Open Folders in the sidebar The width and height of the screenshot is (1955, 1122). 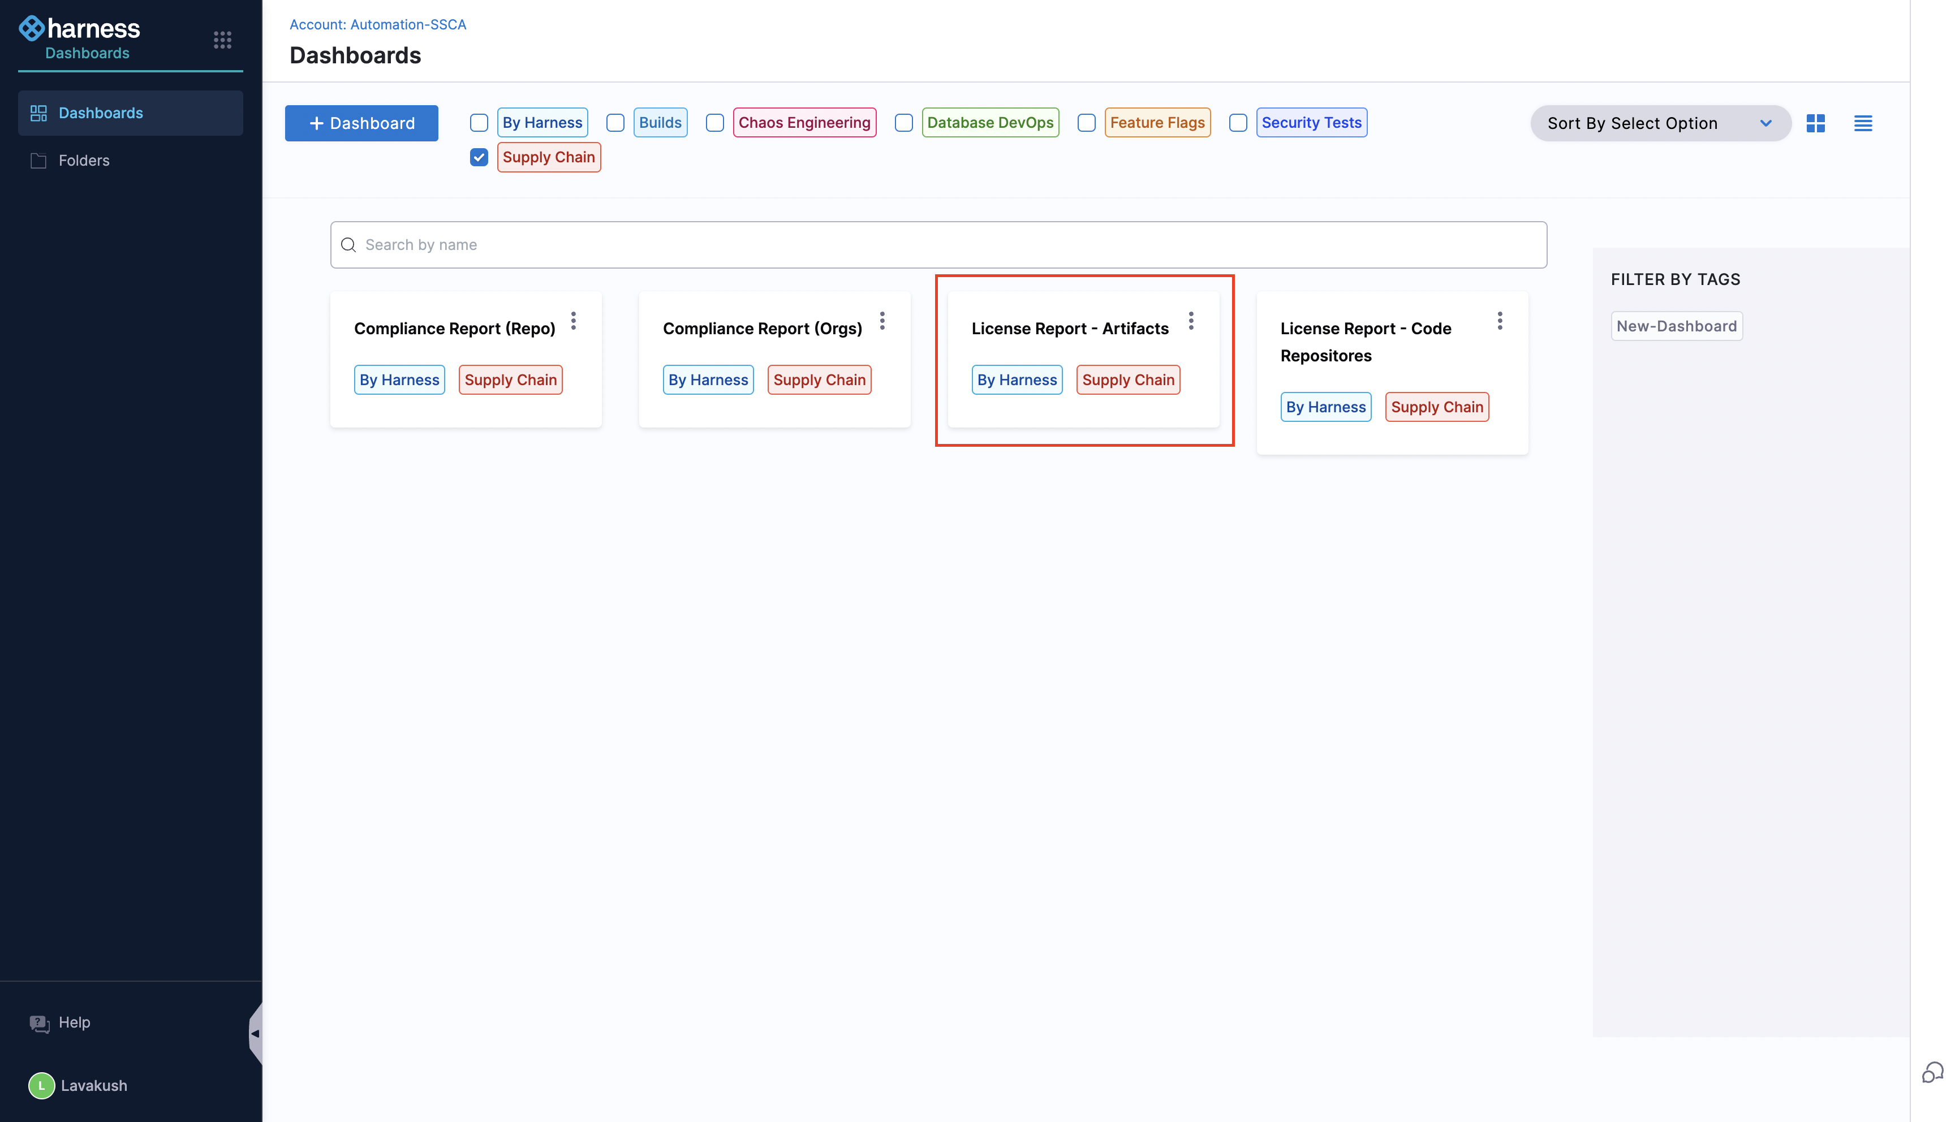click(x=83, y=160)
